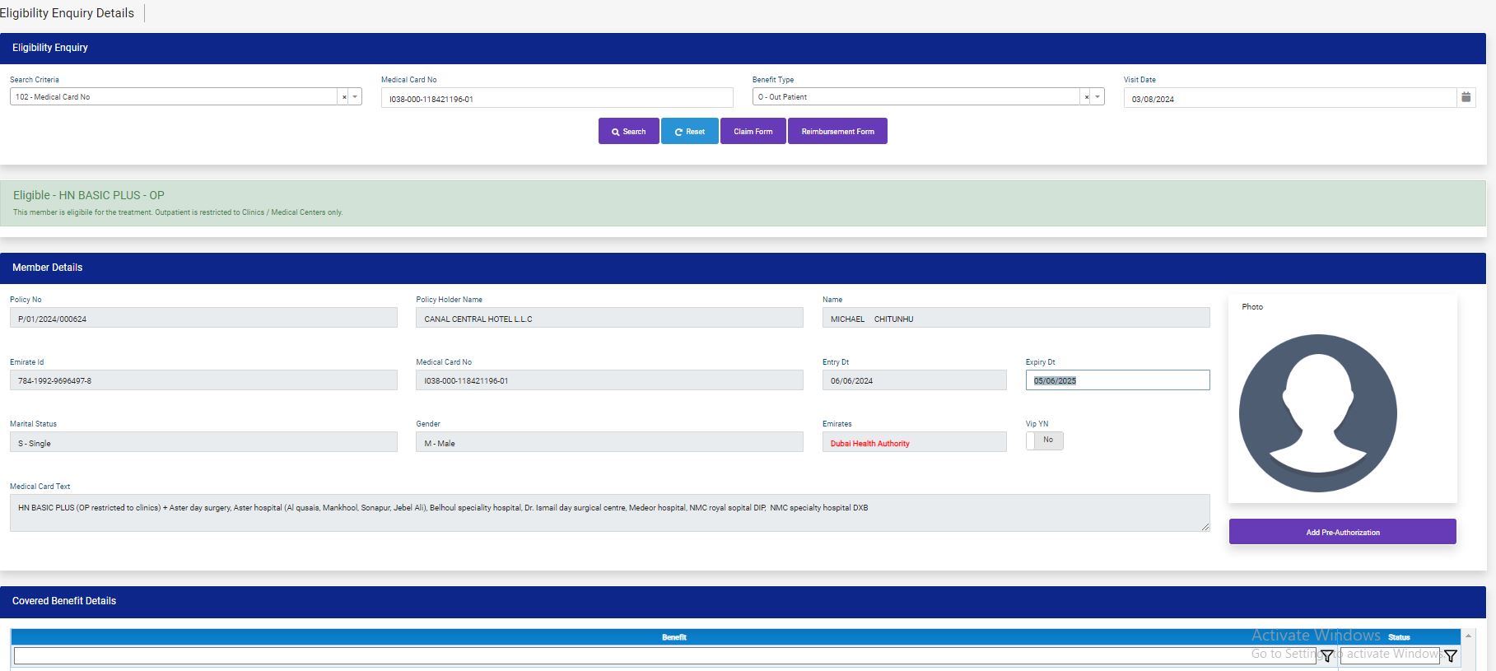Clear the Search Criteria selection with the x
Image resolution: width=1496 pixels, height=671 pixels.
pos(344,97)
